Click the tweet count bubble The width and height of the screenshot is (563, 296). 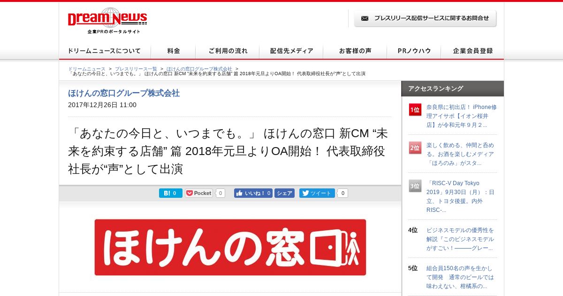coord(343,193)
